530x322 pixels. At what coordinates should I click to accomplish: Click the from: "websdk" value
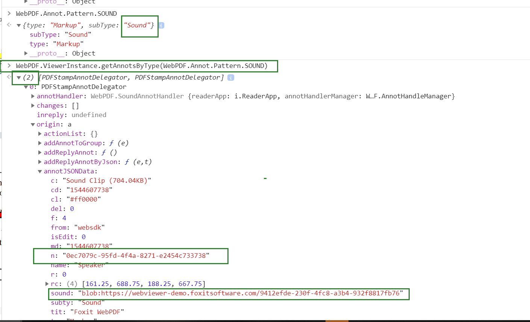[x=89, y=227]
